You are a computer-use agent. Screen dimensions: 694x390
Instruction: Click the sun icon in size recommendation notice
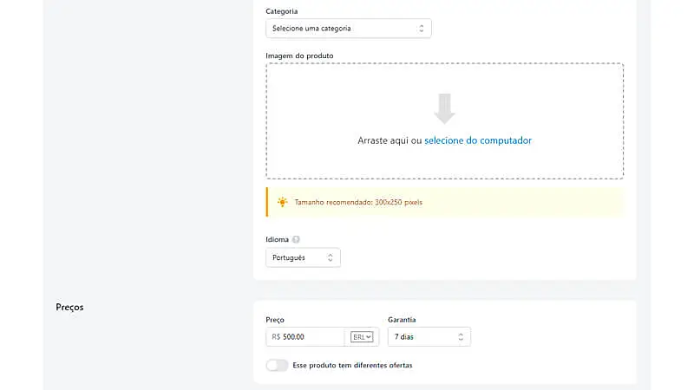(x=283, y=202)
